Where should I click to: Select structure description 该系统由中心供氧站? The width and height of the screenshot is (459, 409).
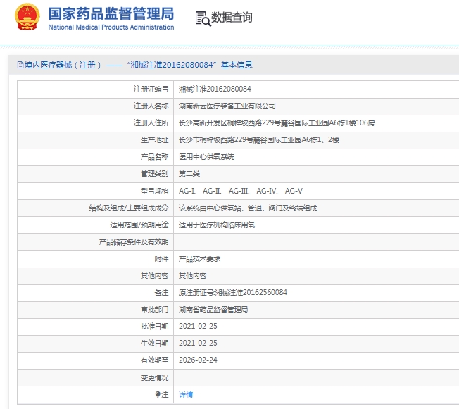pyautogui.click(x=248, y=208)
